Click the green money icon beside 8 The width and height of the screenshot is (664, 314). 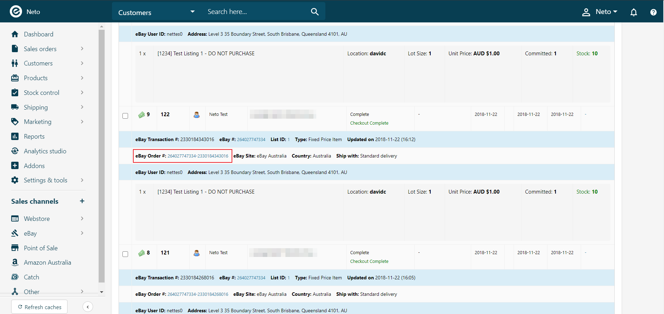[x=141, y=253]
